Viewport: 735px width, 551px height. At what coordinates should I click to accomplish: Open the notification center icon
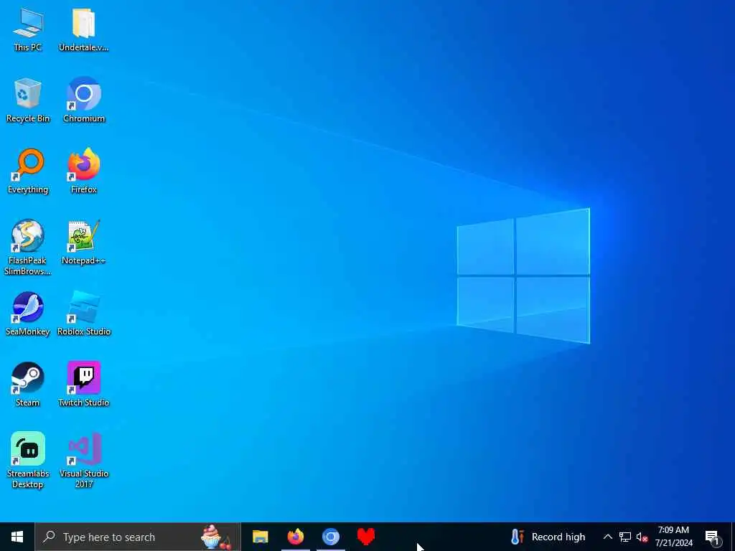(x=713, y=537)
